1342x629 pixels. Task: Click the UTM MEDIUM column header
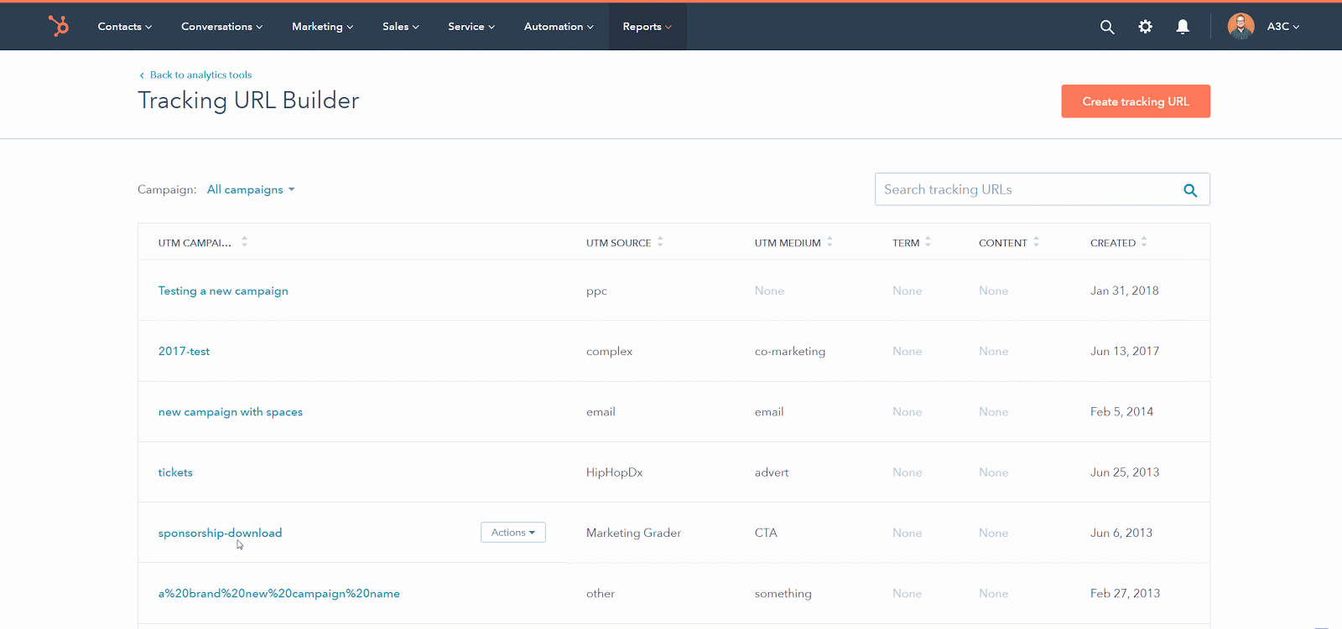pyautogui.click(x=788, y=243)
